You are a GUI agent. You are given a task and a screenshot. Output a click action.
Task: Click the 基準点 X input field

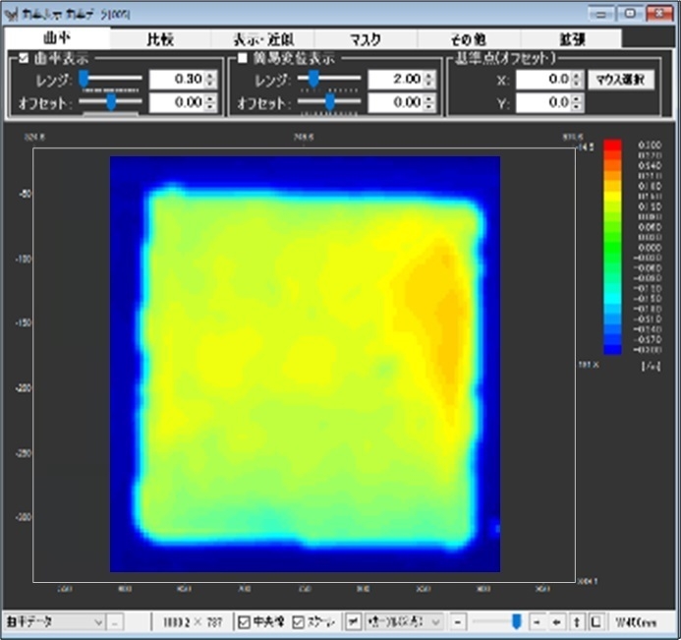[542, 79]
